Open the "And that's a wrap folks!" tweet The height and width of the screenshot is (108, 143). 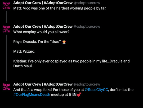click(x=73, y=92)
